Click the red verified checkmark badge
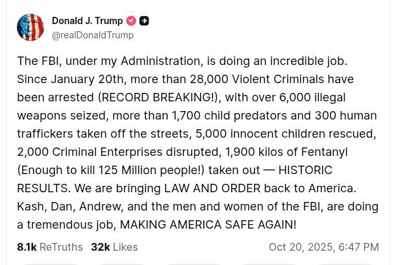Viewport: 398px width, 265px height. 131,21
